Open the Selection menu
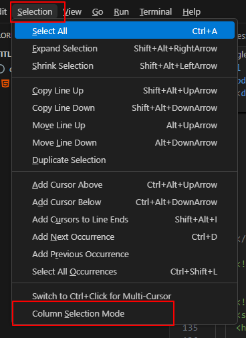This screenshot has height=338, width=246. [x=35, y=12]
